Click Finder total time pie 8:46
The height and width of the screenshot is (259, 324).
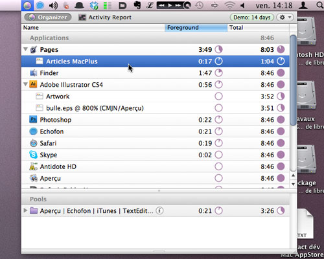[x=281, y=73]
